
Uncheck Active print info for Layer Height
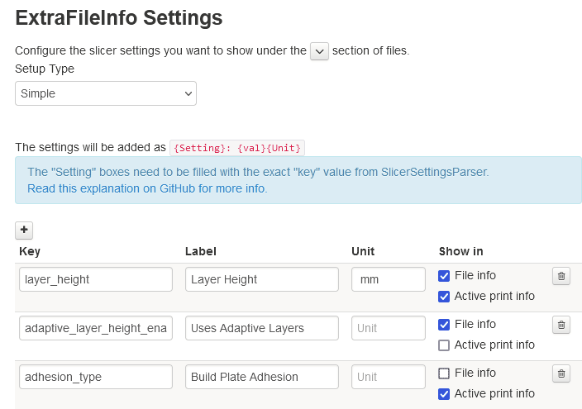click(x=444, y=297)
